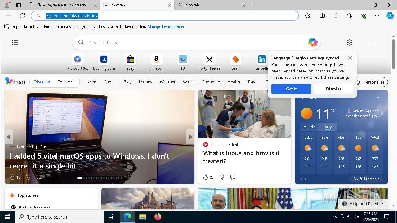The width and height of the screenshot is (397, 223).
Task: Open Booking.com shortcut
Action: 104,62
